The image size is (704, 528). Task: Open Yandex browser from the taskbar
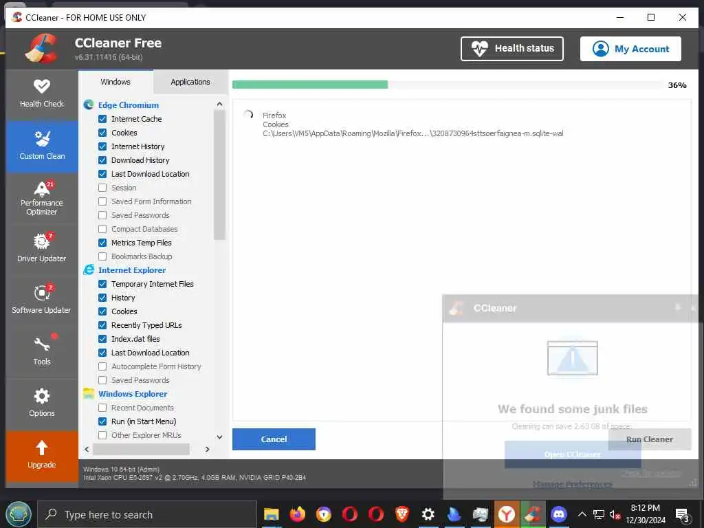[507, 514]
